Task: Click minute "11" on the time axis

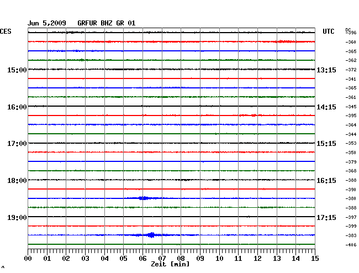Action: 238,259
